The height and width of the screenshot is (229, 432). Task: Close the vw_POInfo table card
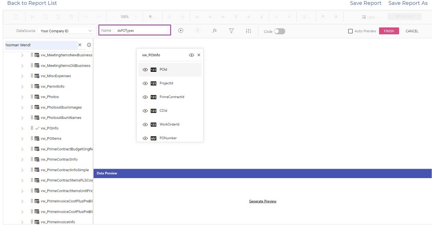199,55
